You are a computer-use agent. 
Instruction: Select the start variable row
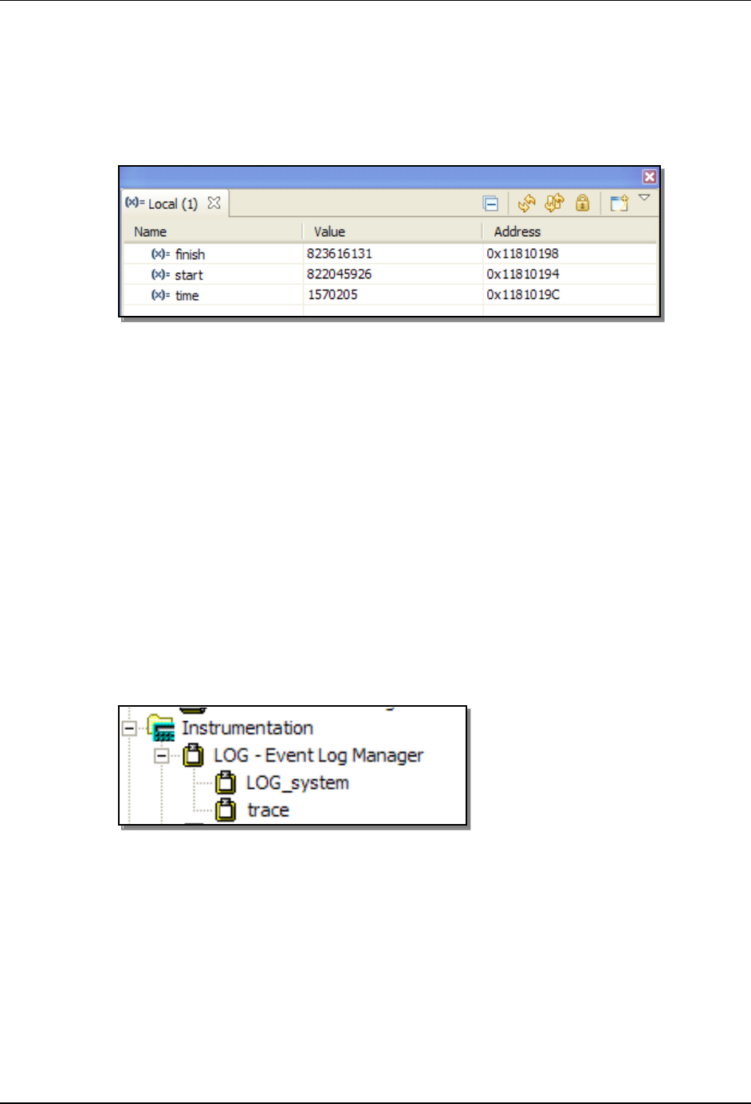coord(390,274)
